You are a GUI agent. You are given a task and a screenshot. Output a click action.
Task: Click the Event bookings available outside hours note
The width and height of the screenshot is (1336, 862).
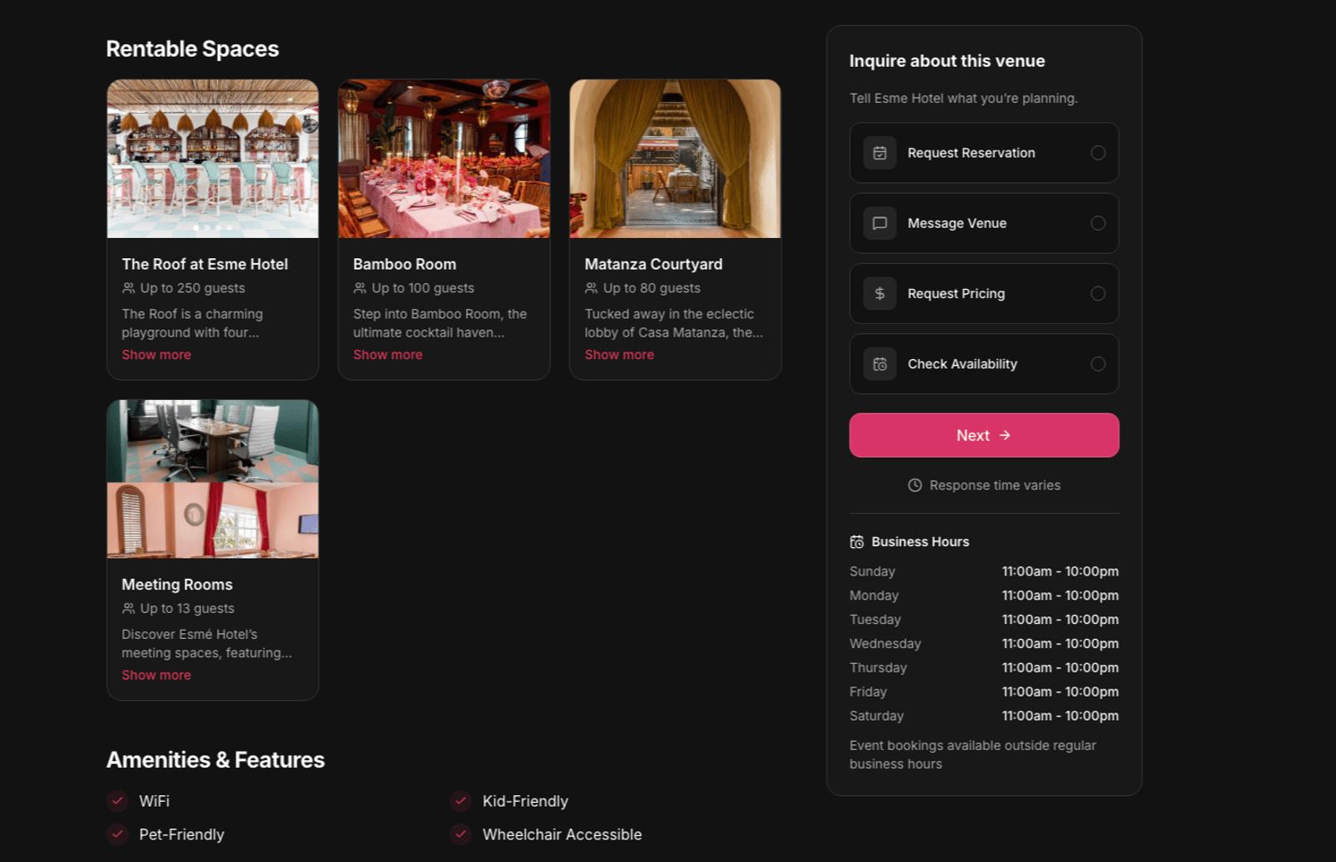[x=973, y=754]
